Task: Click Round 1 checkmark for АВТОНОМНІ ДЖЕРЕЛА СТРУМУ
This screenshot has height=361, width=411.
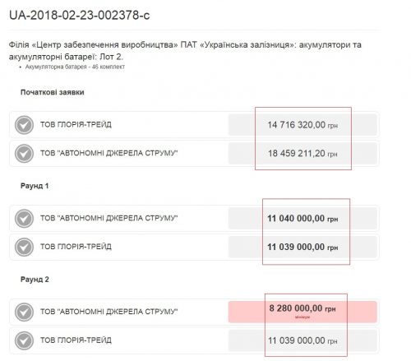Action: point(24,219)
